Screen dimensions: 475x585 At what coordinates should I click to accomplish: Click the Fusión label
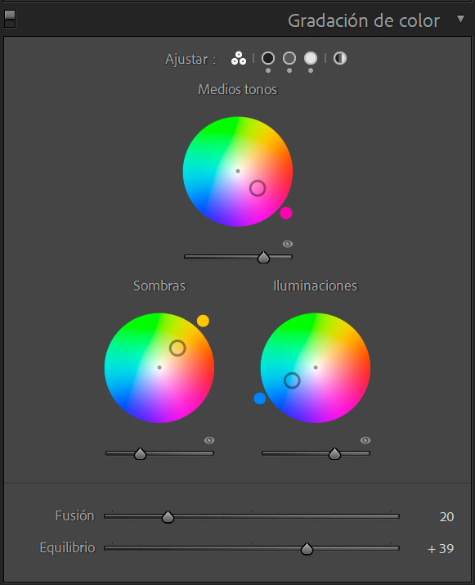click(x=74, y=516)
